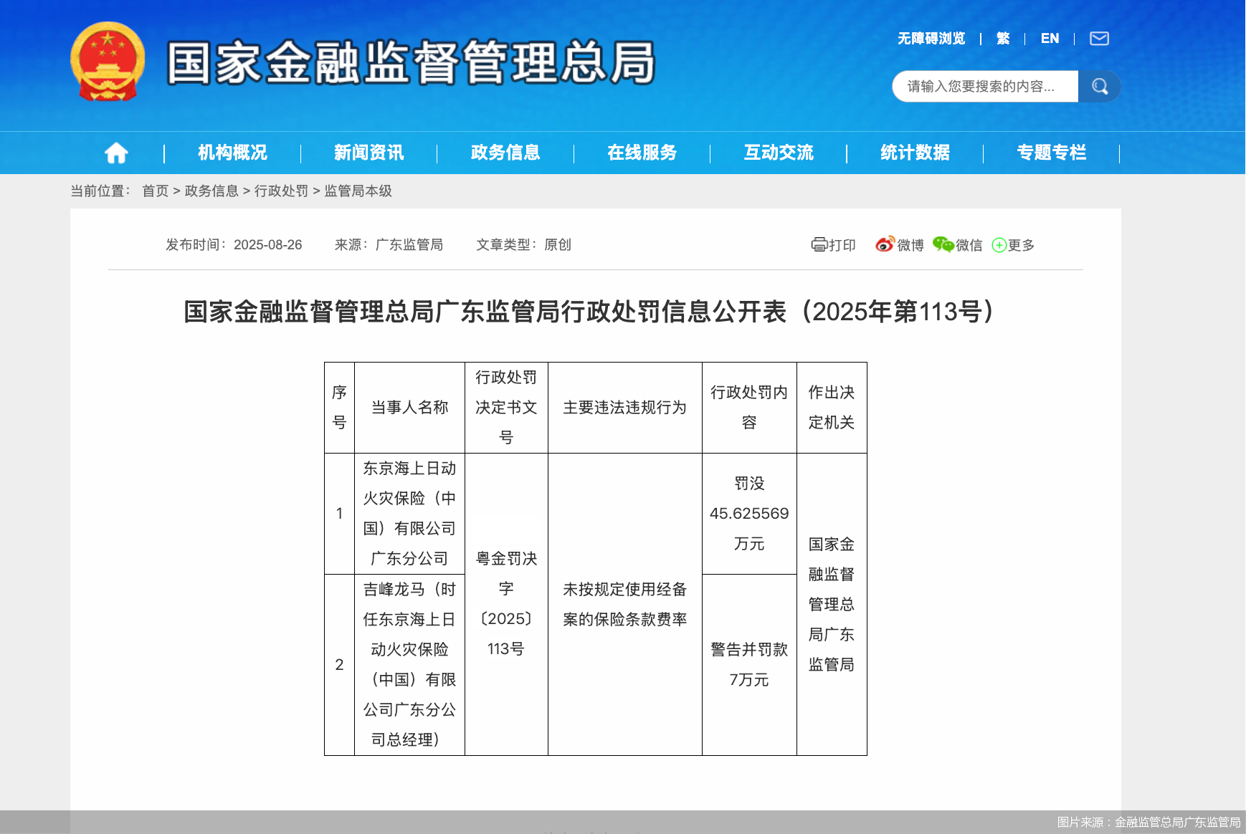The height and width of the screenshot is (834, 1246).
Task: Click the 东京海上日动火灾保险 company cell
Action: (409, 514)
